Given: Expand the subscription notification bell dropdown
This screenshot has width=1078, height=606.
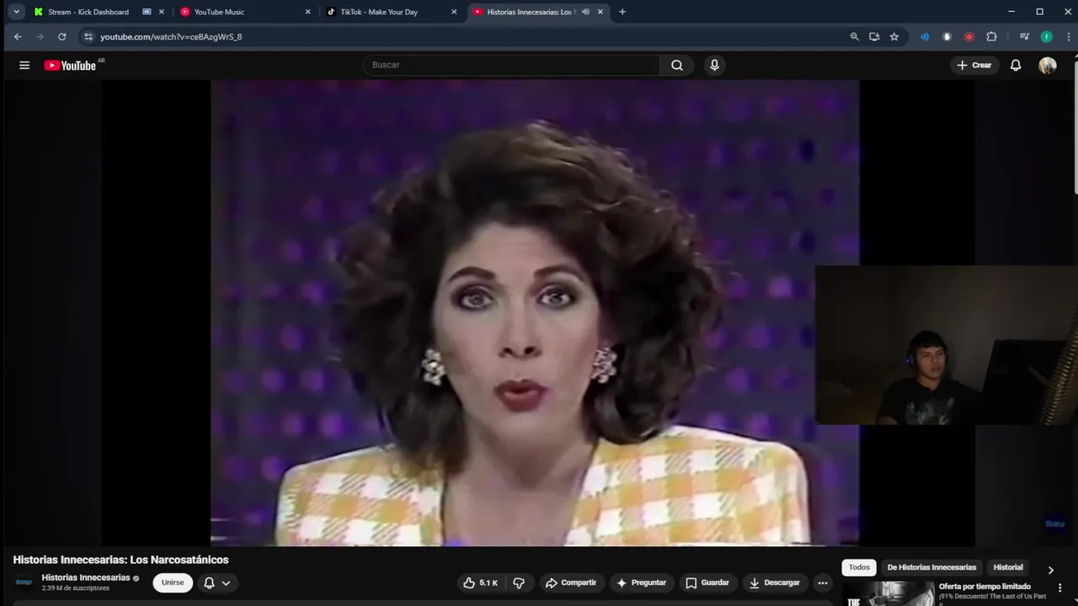Looking at the screenshot, I should point(217,582).
